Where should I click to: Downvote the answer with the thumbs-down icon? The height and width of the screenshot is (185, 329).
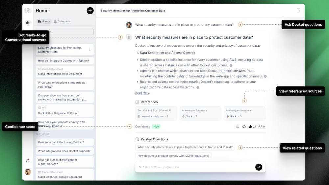click(x=260, y=127)
